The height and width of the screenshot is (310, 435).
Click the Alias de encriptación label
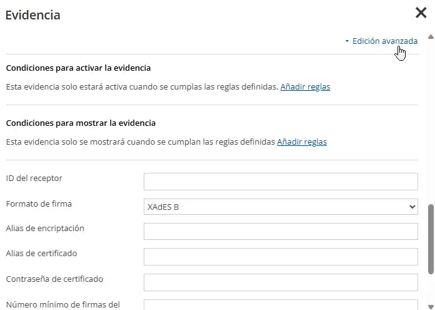45,228
